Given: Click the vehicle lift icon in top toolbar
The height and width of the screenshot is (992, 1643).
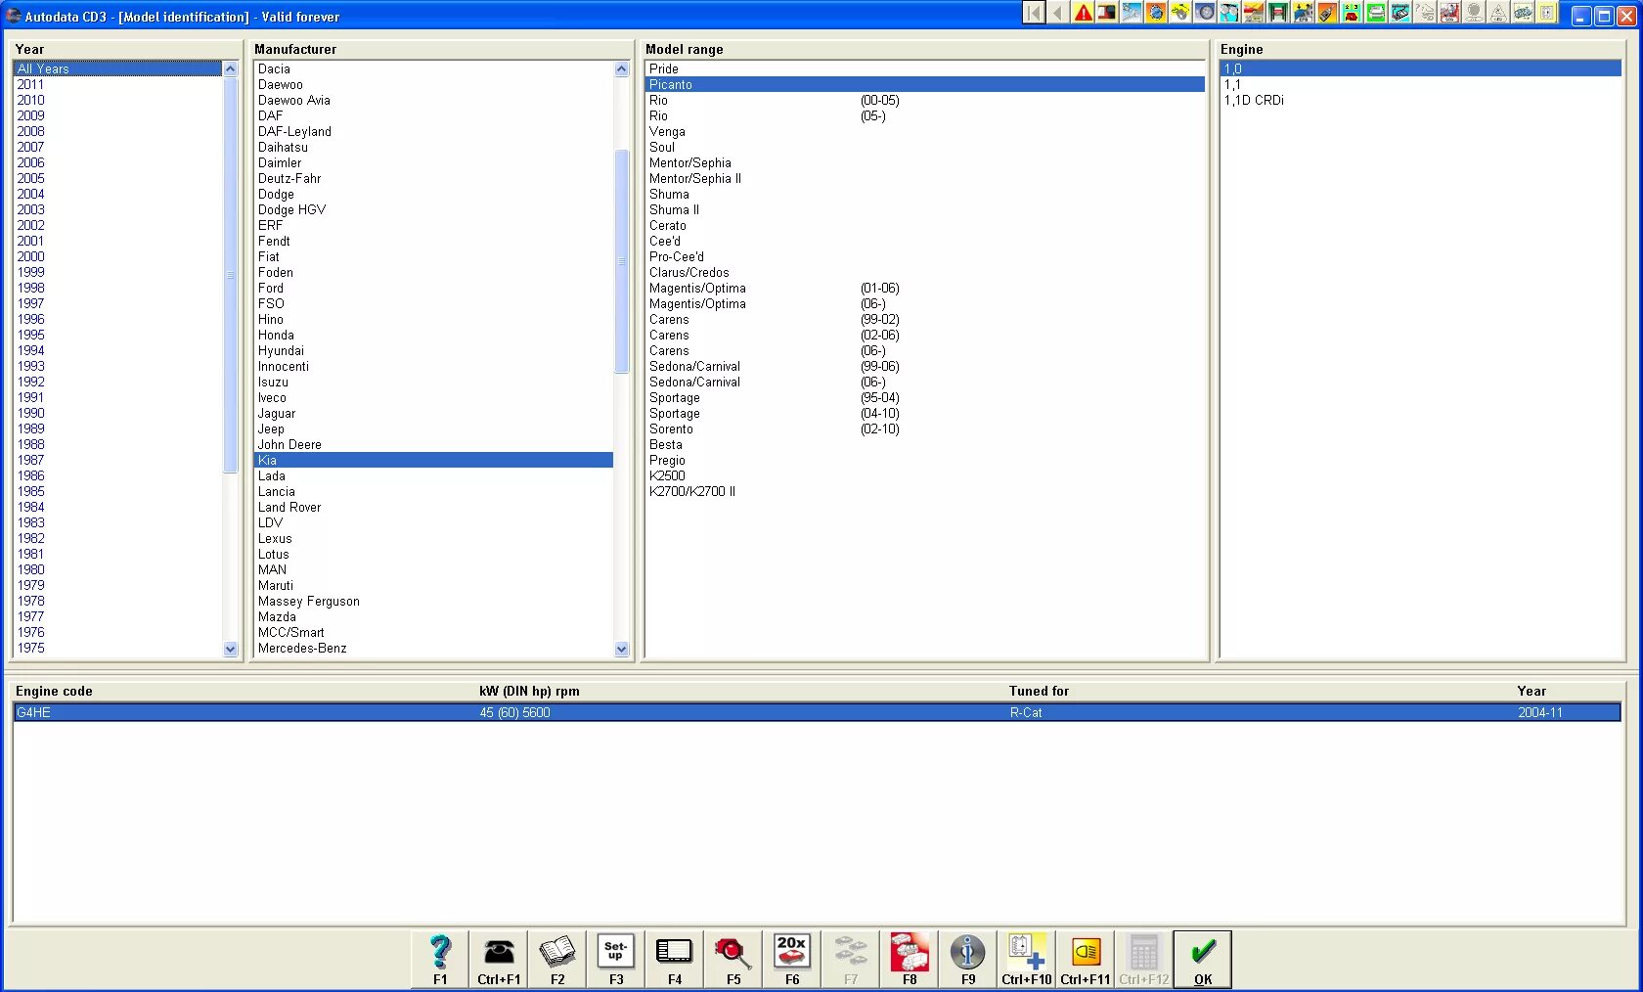Looking at the screenshot, I should pos(1278,13).
